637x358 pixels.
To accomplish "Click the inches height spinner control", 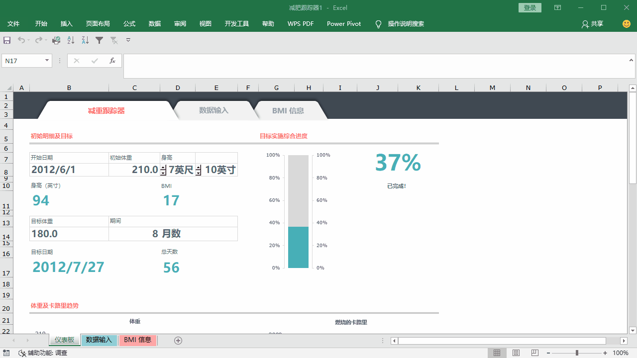I will coord(198,170).
